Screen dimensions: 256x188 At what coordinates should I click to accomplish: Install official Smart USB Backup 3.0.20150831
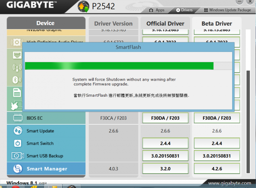[165, 156]
